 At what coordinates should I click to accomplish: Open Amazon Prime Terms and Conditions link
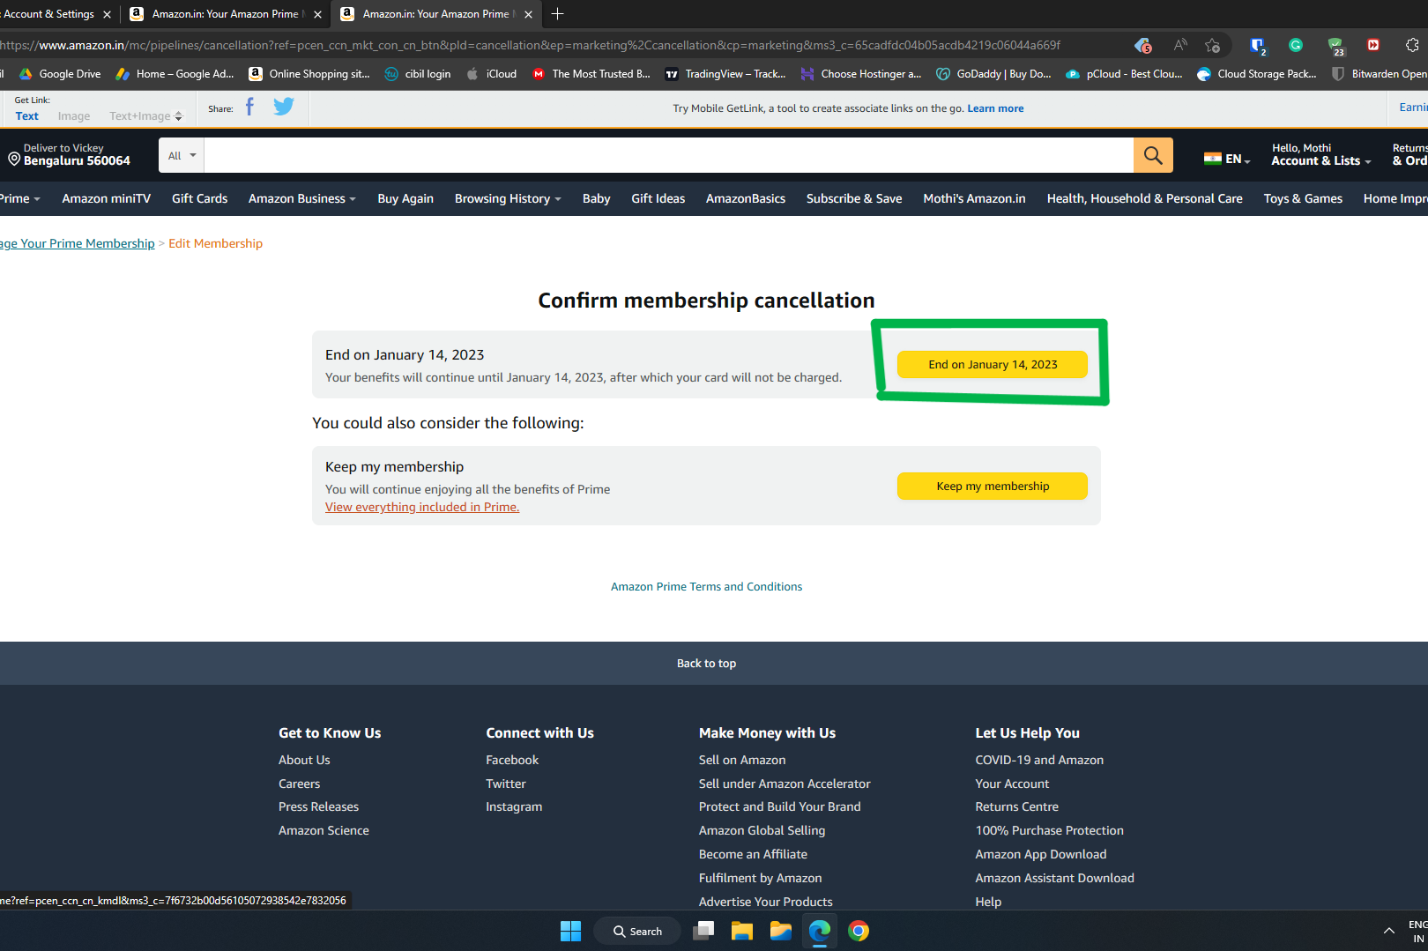click(x=707, y=586)
